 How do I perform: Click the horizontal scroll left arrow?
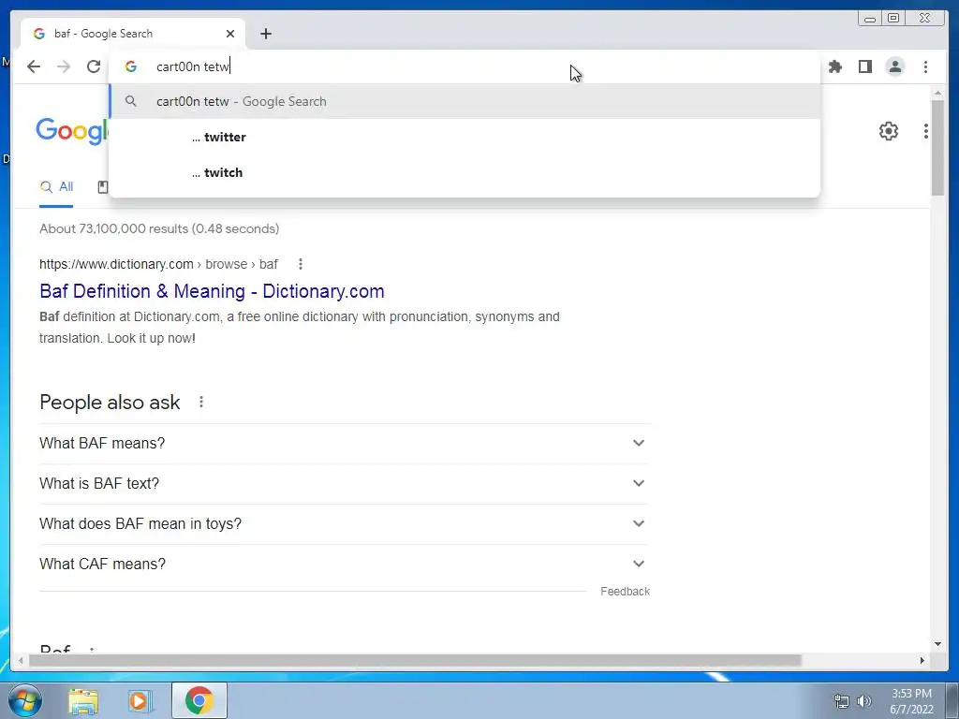[21, 660]
